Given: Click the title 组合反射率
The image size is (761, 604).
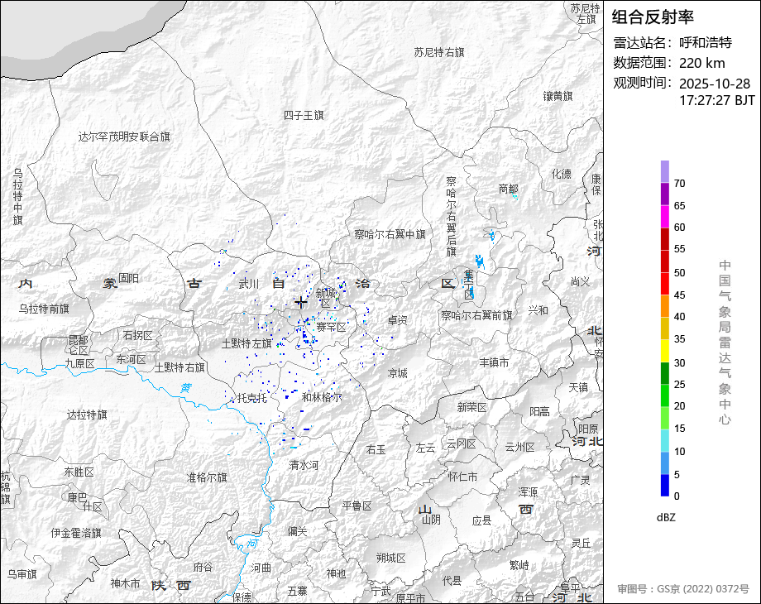Looking at the screenshot, I should 653,17.
